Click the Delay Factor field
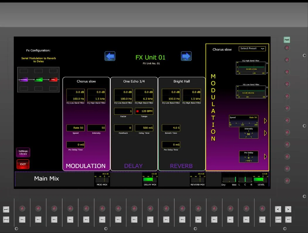Image resolution: width=308 pixels, height=233 pixels. pos(123,111)
